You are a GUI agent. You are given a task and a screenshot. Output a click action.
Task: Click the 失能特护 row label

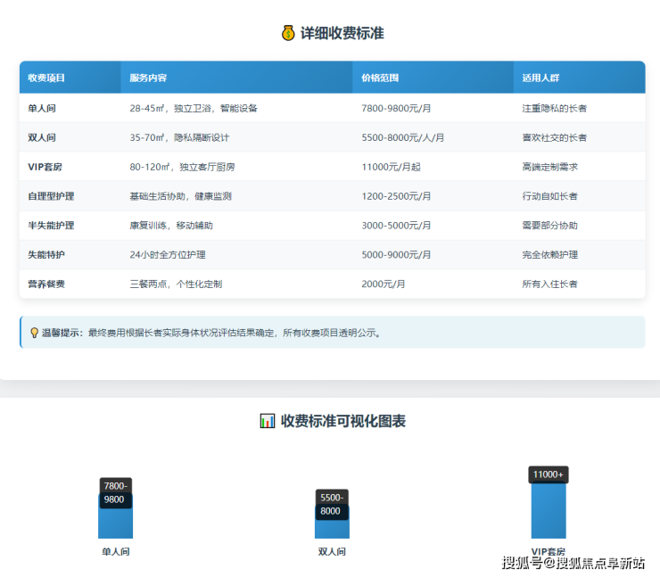tap(46, 255)
